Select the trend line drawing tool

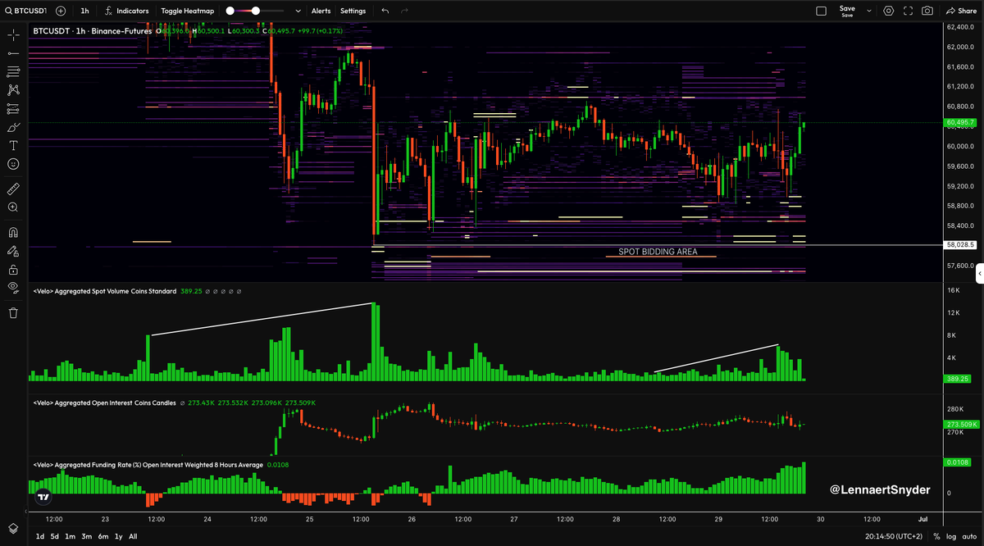point(13,53)
